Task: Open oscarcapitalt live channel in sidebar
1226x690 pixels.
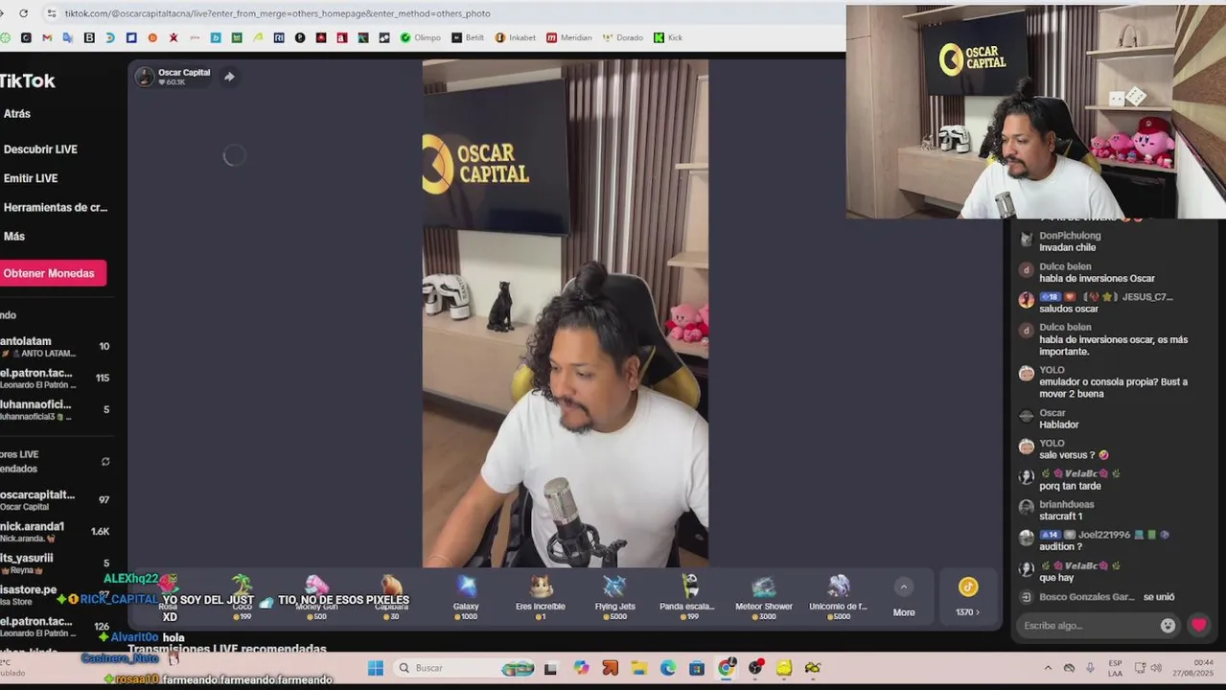Action: pos(55,499)
